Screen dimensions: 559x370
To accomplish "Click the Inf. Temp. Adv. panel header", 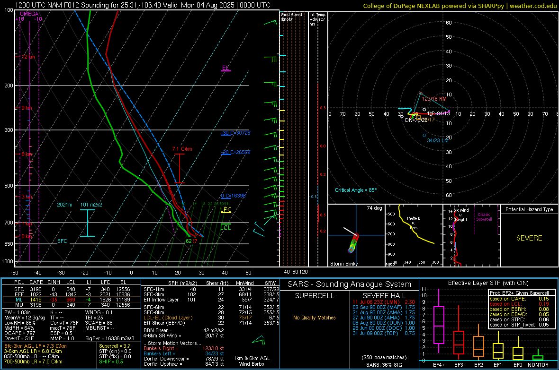I will point(317,19).
